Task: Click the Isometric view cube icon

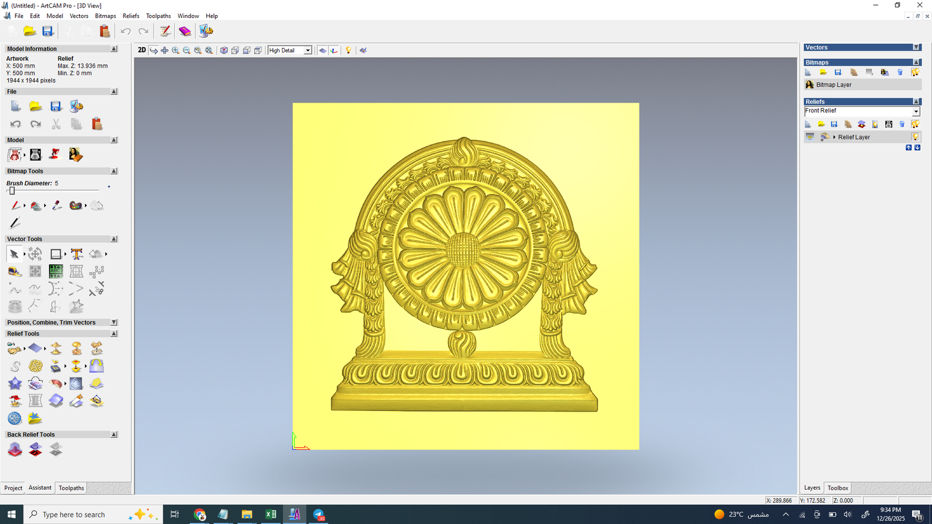Action: pos(224,51)
